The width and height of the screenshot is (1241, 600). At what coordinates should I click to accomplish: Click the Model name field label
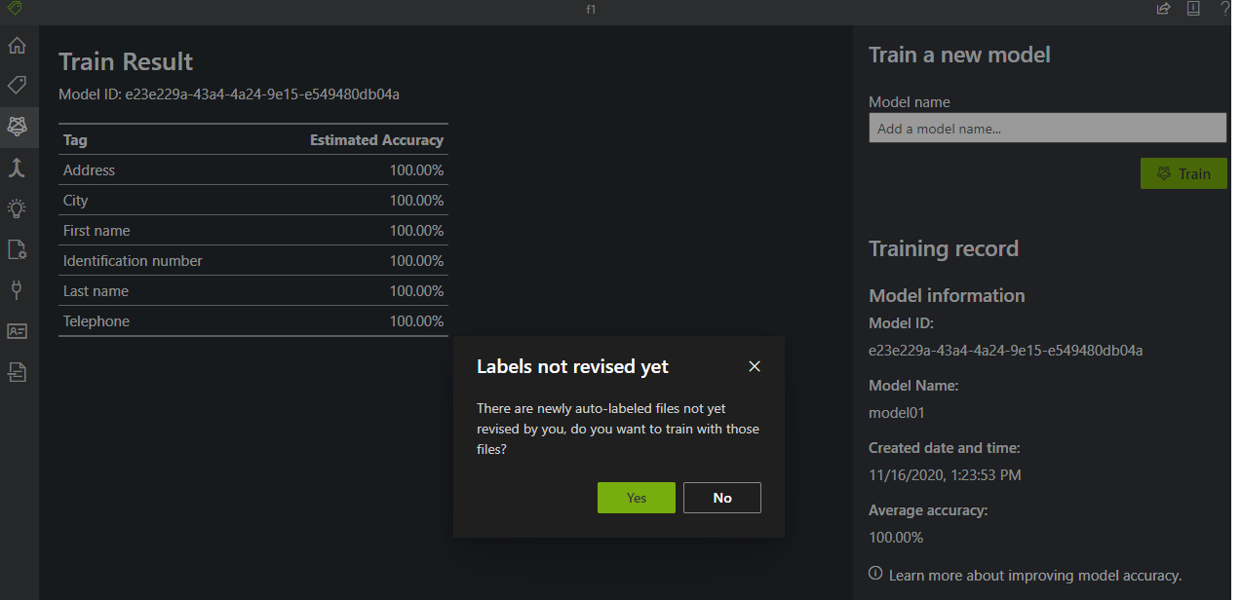click(909, 101)
